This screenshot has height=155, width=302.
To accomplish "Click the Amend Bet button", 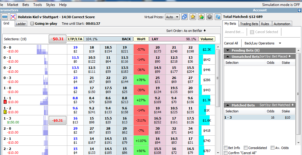I will tap(234, 32).
